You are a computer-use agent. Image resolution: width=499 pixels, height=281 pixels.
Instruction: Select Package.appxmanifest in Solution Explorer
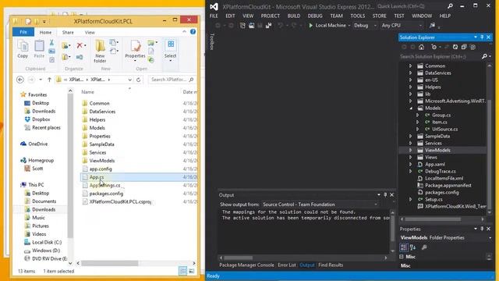pos(448,185)
